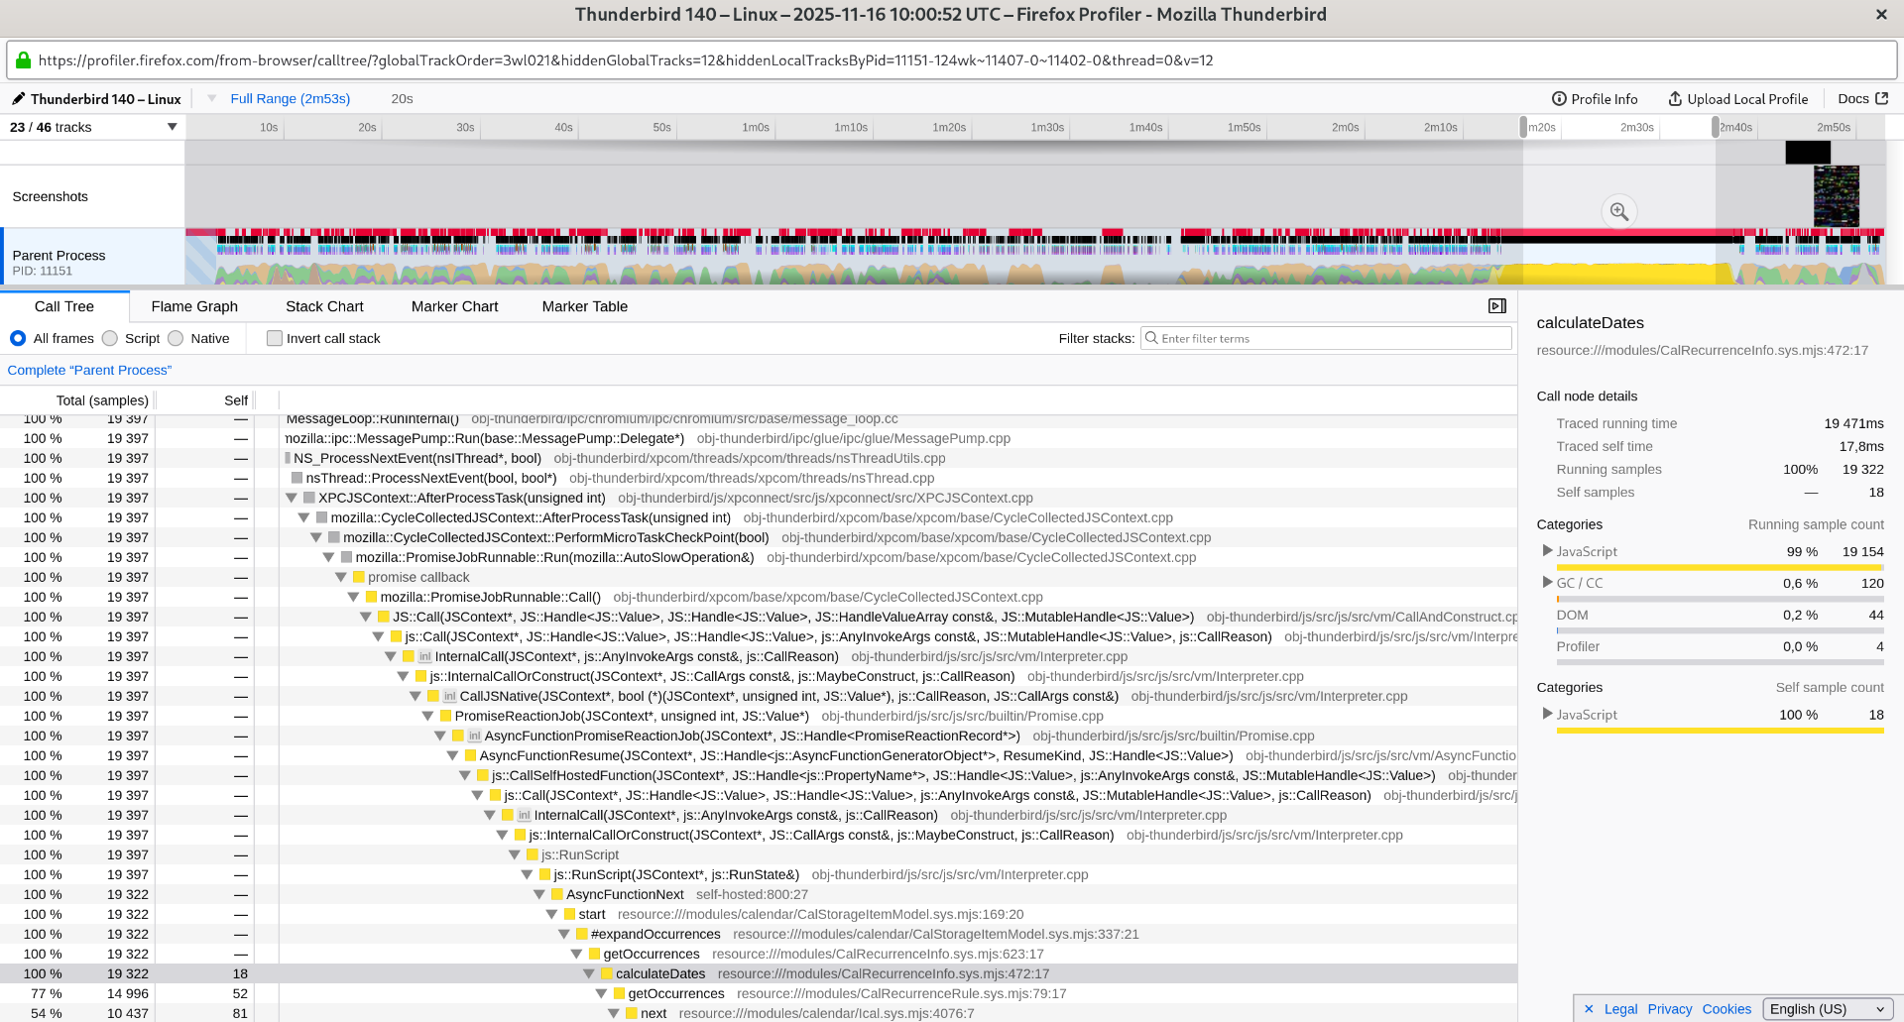This screenshot has height=1022, width=1904.
Task: Select the mozilla::PromiseJobRunnable::Call() row
Action: tap(759, 598)
